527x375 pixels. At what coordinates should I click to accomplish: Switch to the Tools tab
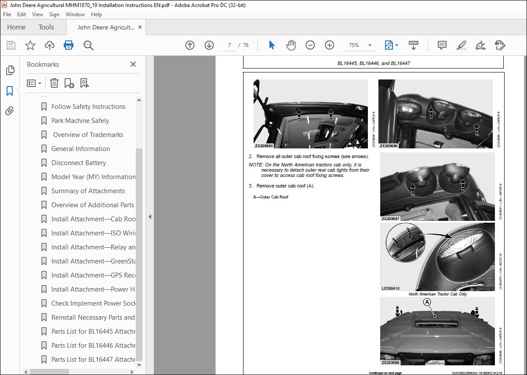[46, 27]
